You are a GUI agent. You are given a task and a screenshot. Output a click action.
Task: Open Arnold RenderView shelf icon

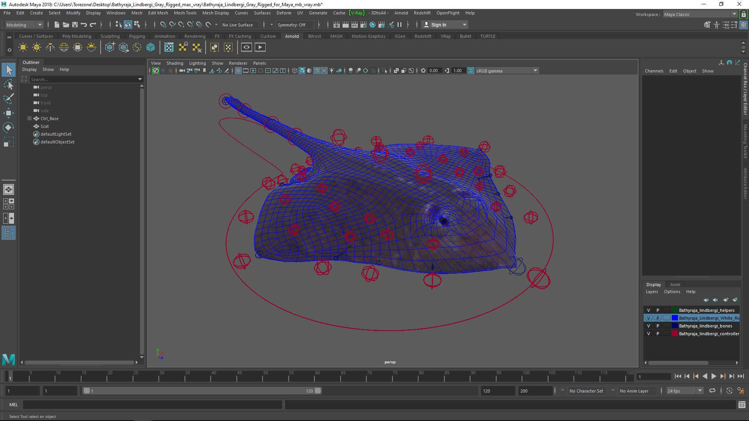coord(246,48)
